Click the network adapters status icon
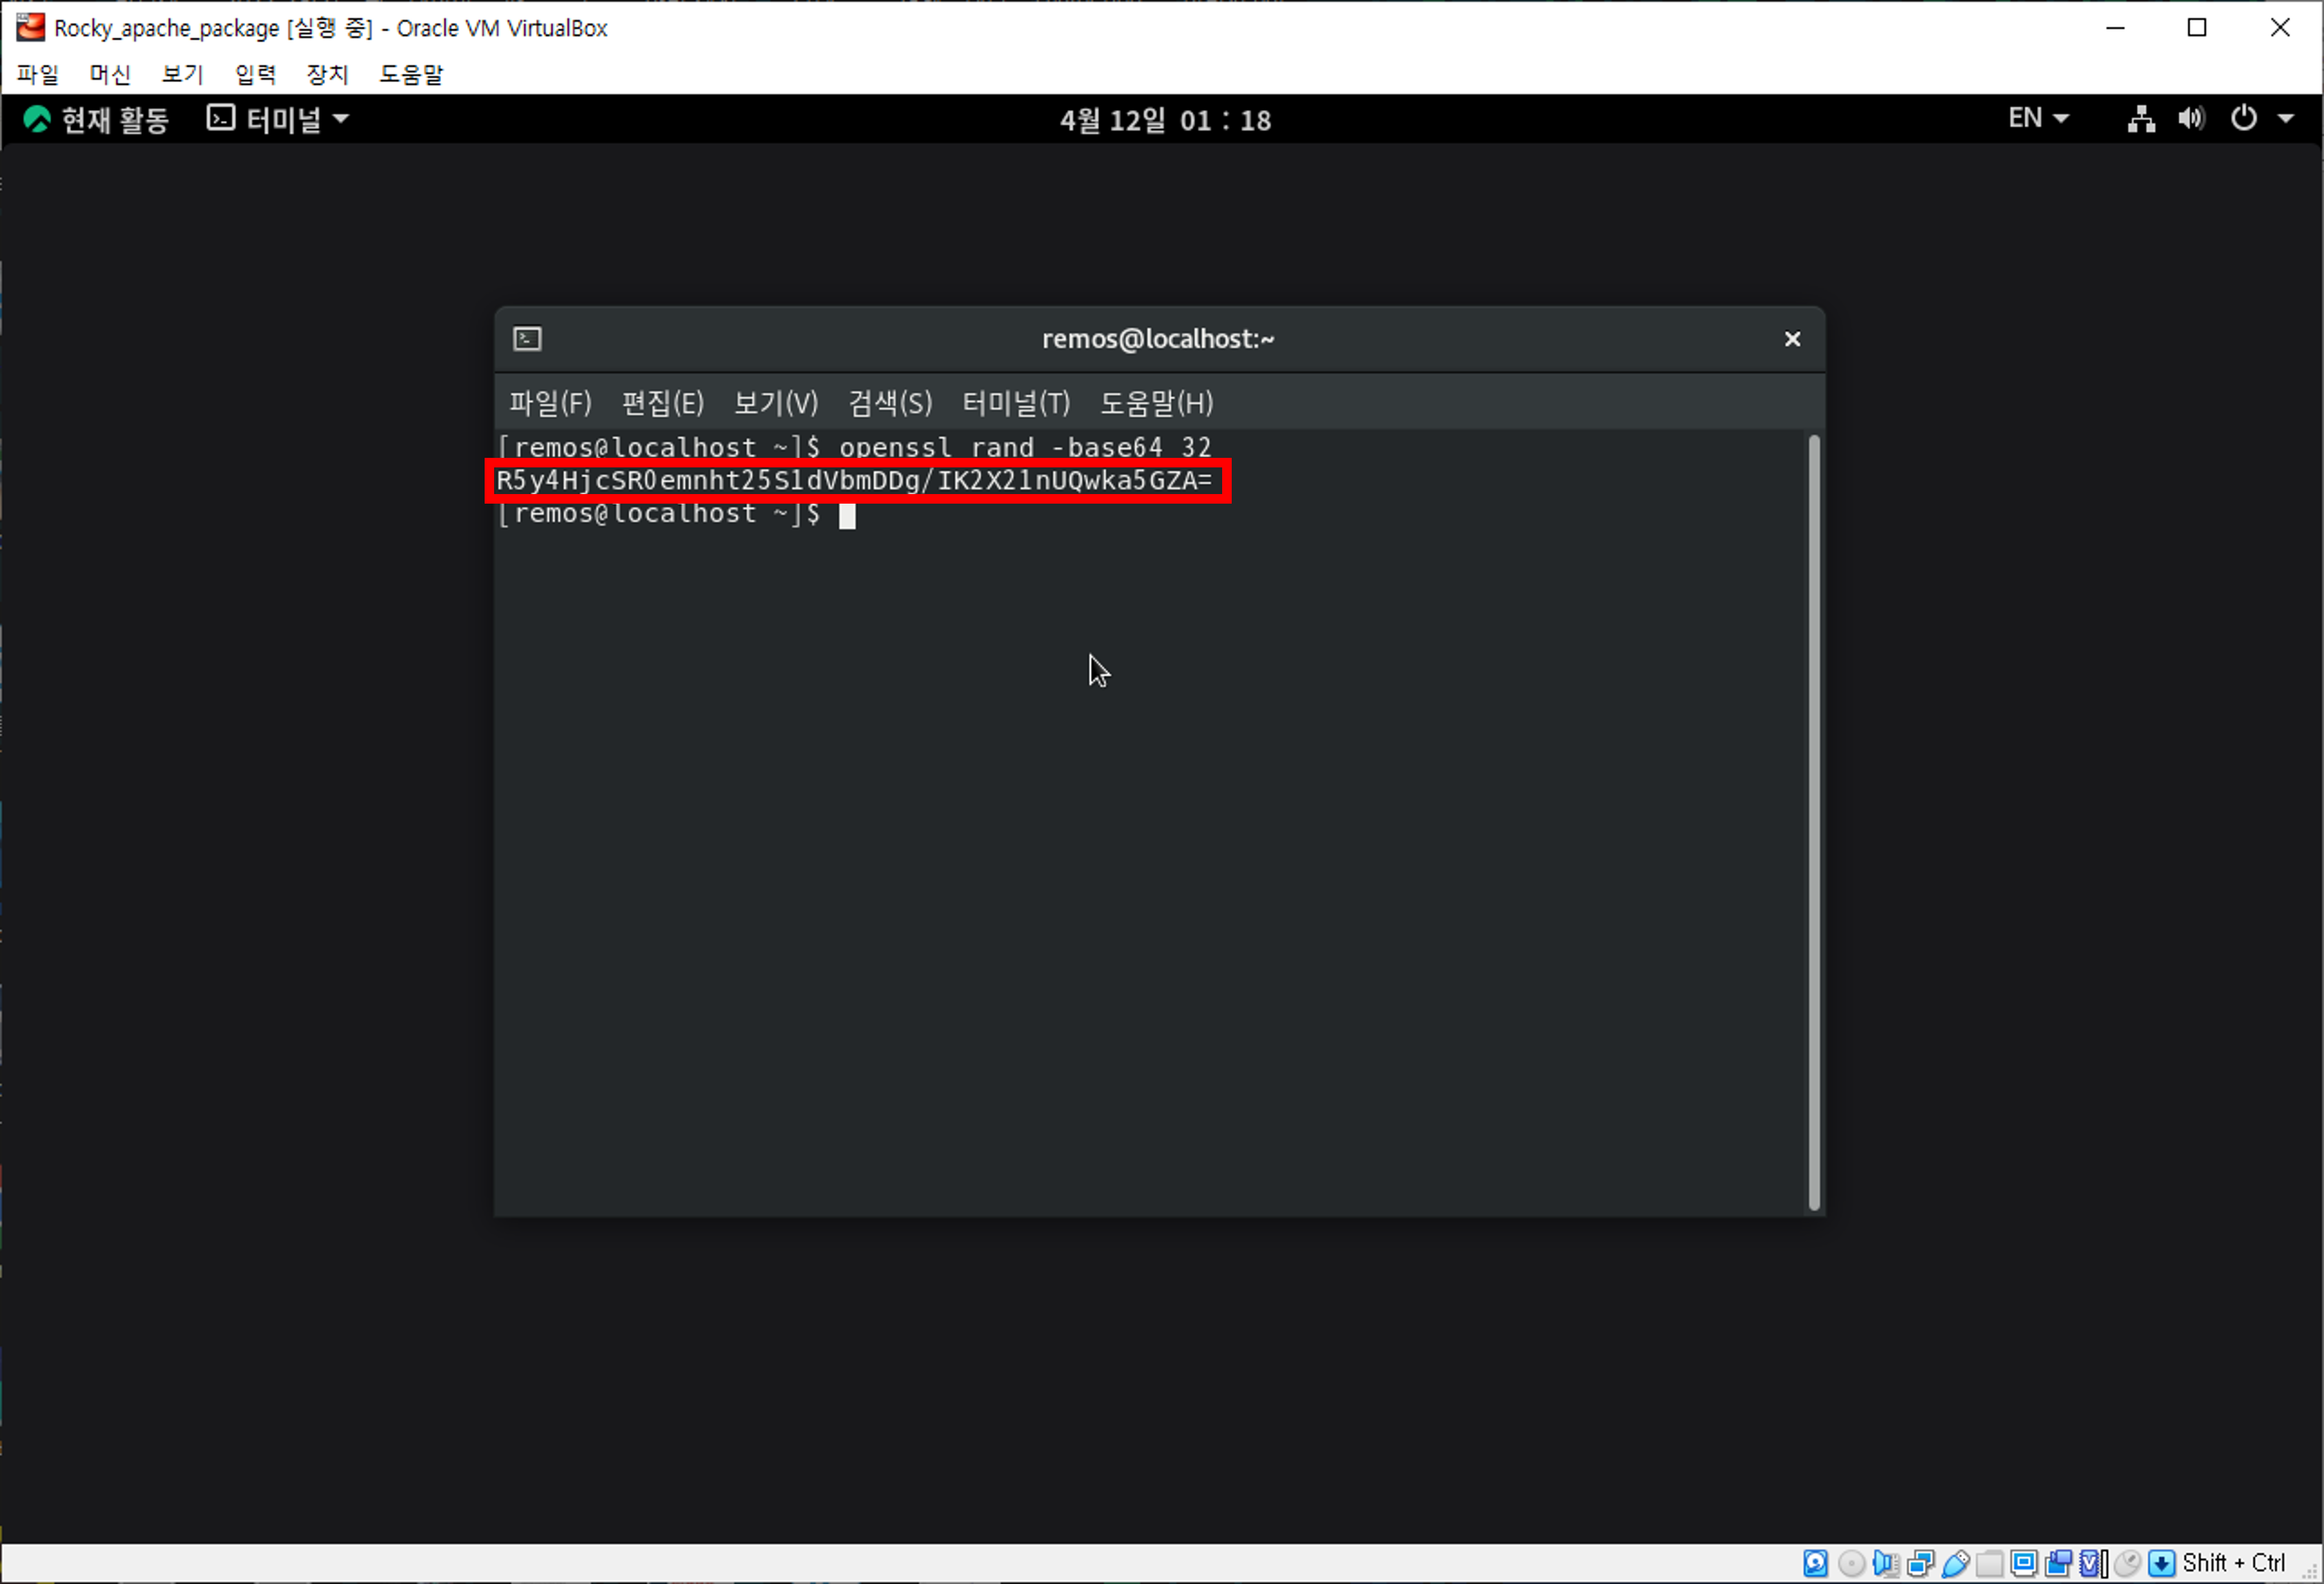The height and width of the screenshot is (1584, 2324). tap(1920, 1563)
